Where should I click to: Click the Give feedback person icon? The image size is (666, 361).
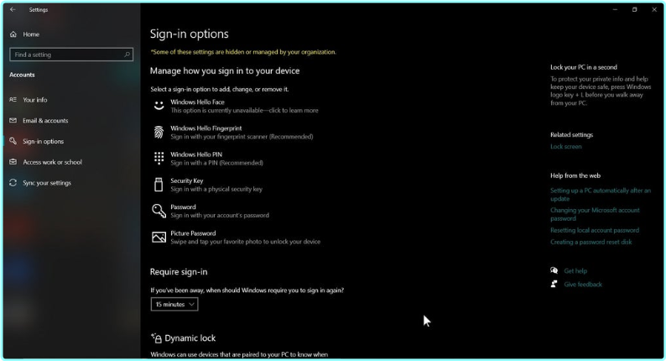(x=554, y=284)
